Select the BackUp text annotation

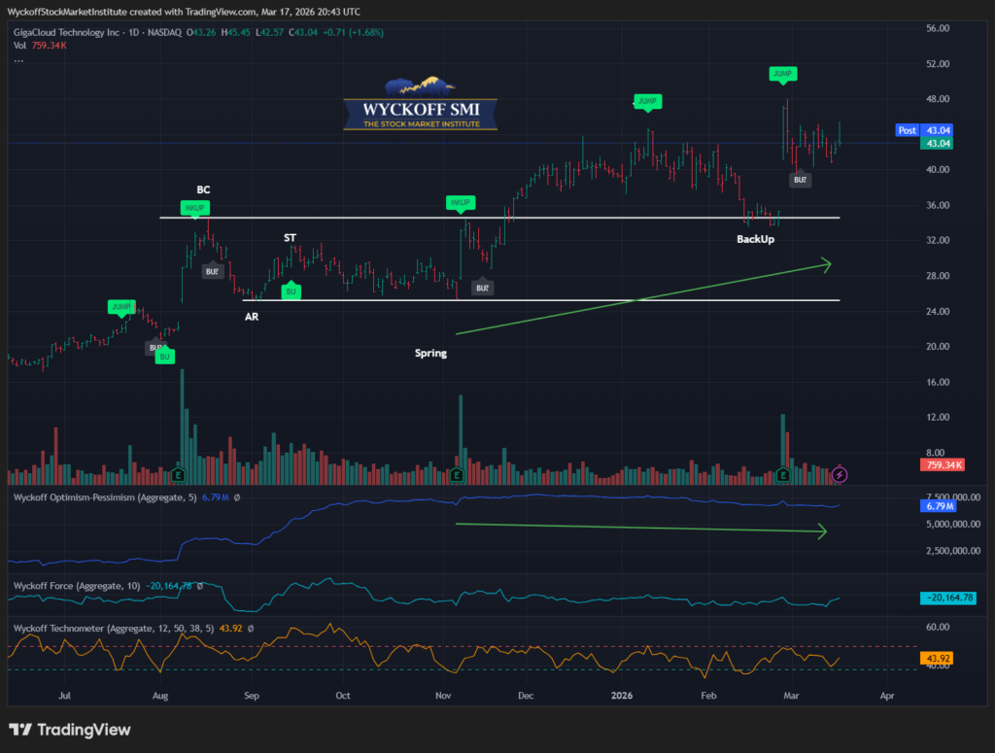pyautogui.click(x=756, y=238)
